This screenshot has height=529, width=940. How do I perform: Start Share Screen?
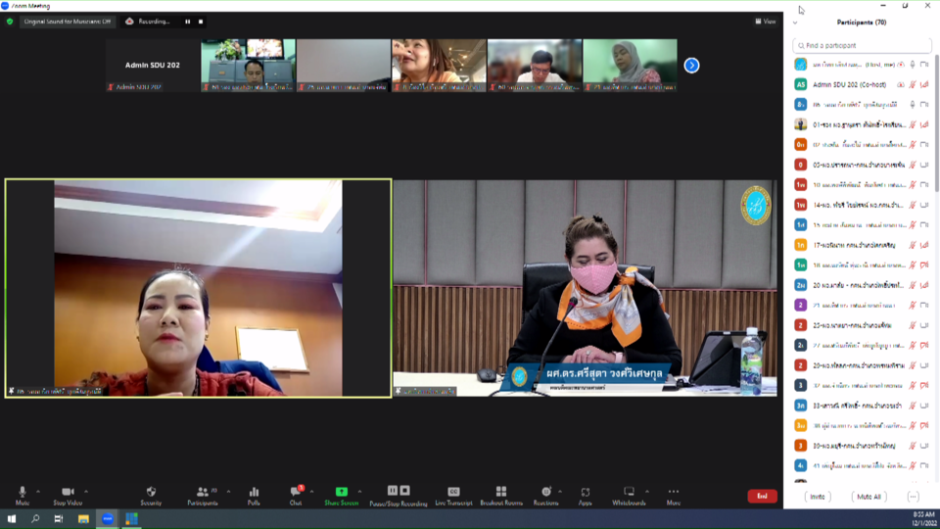pos(341,496)
